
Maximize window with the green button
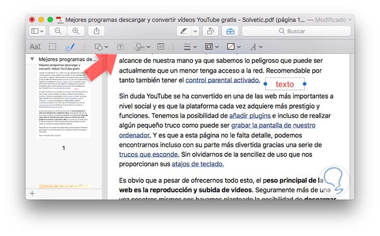(x=50, y=20)
